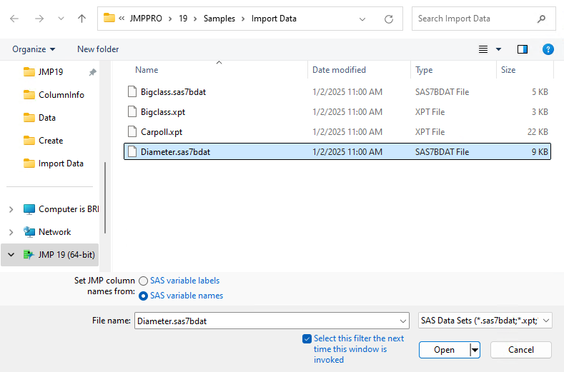564x372 pixels.
Task: Click into the File name input field
Action: 266,321
